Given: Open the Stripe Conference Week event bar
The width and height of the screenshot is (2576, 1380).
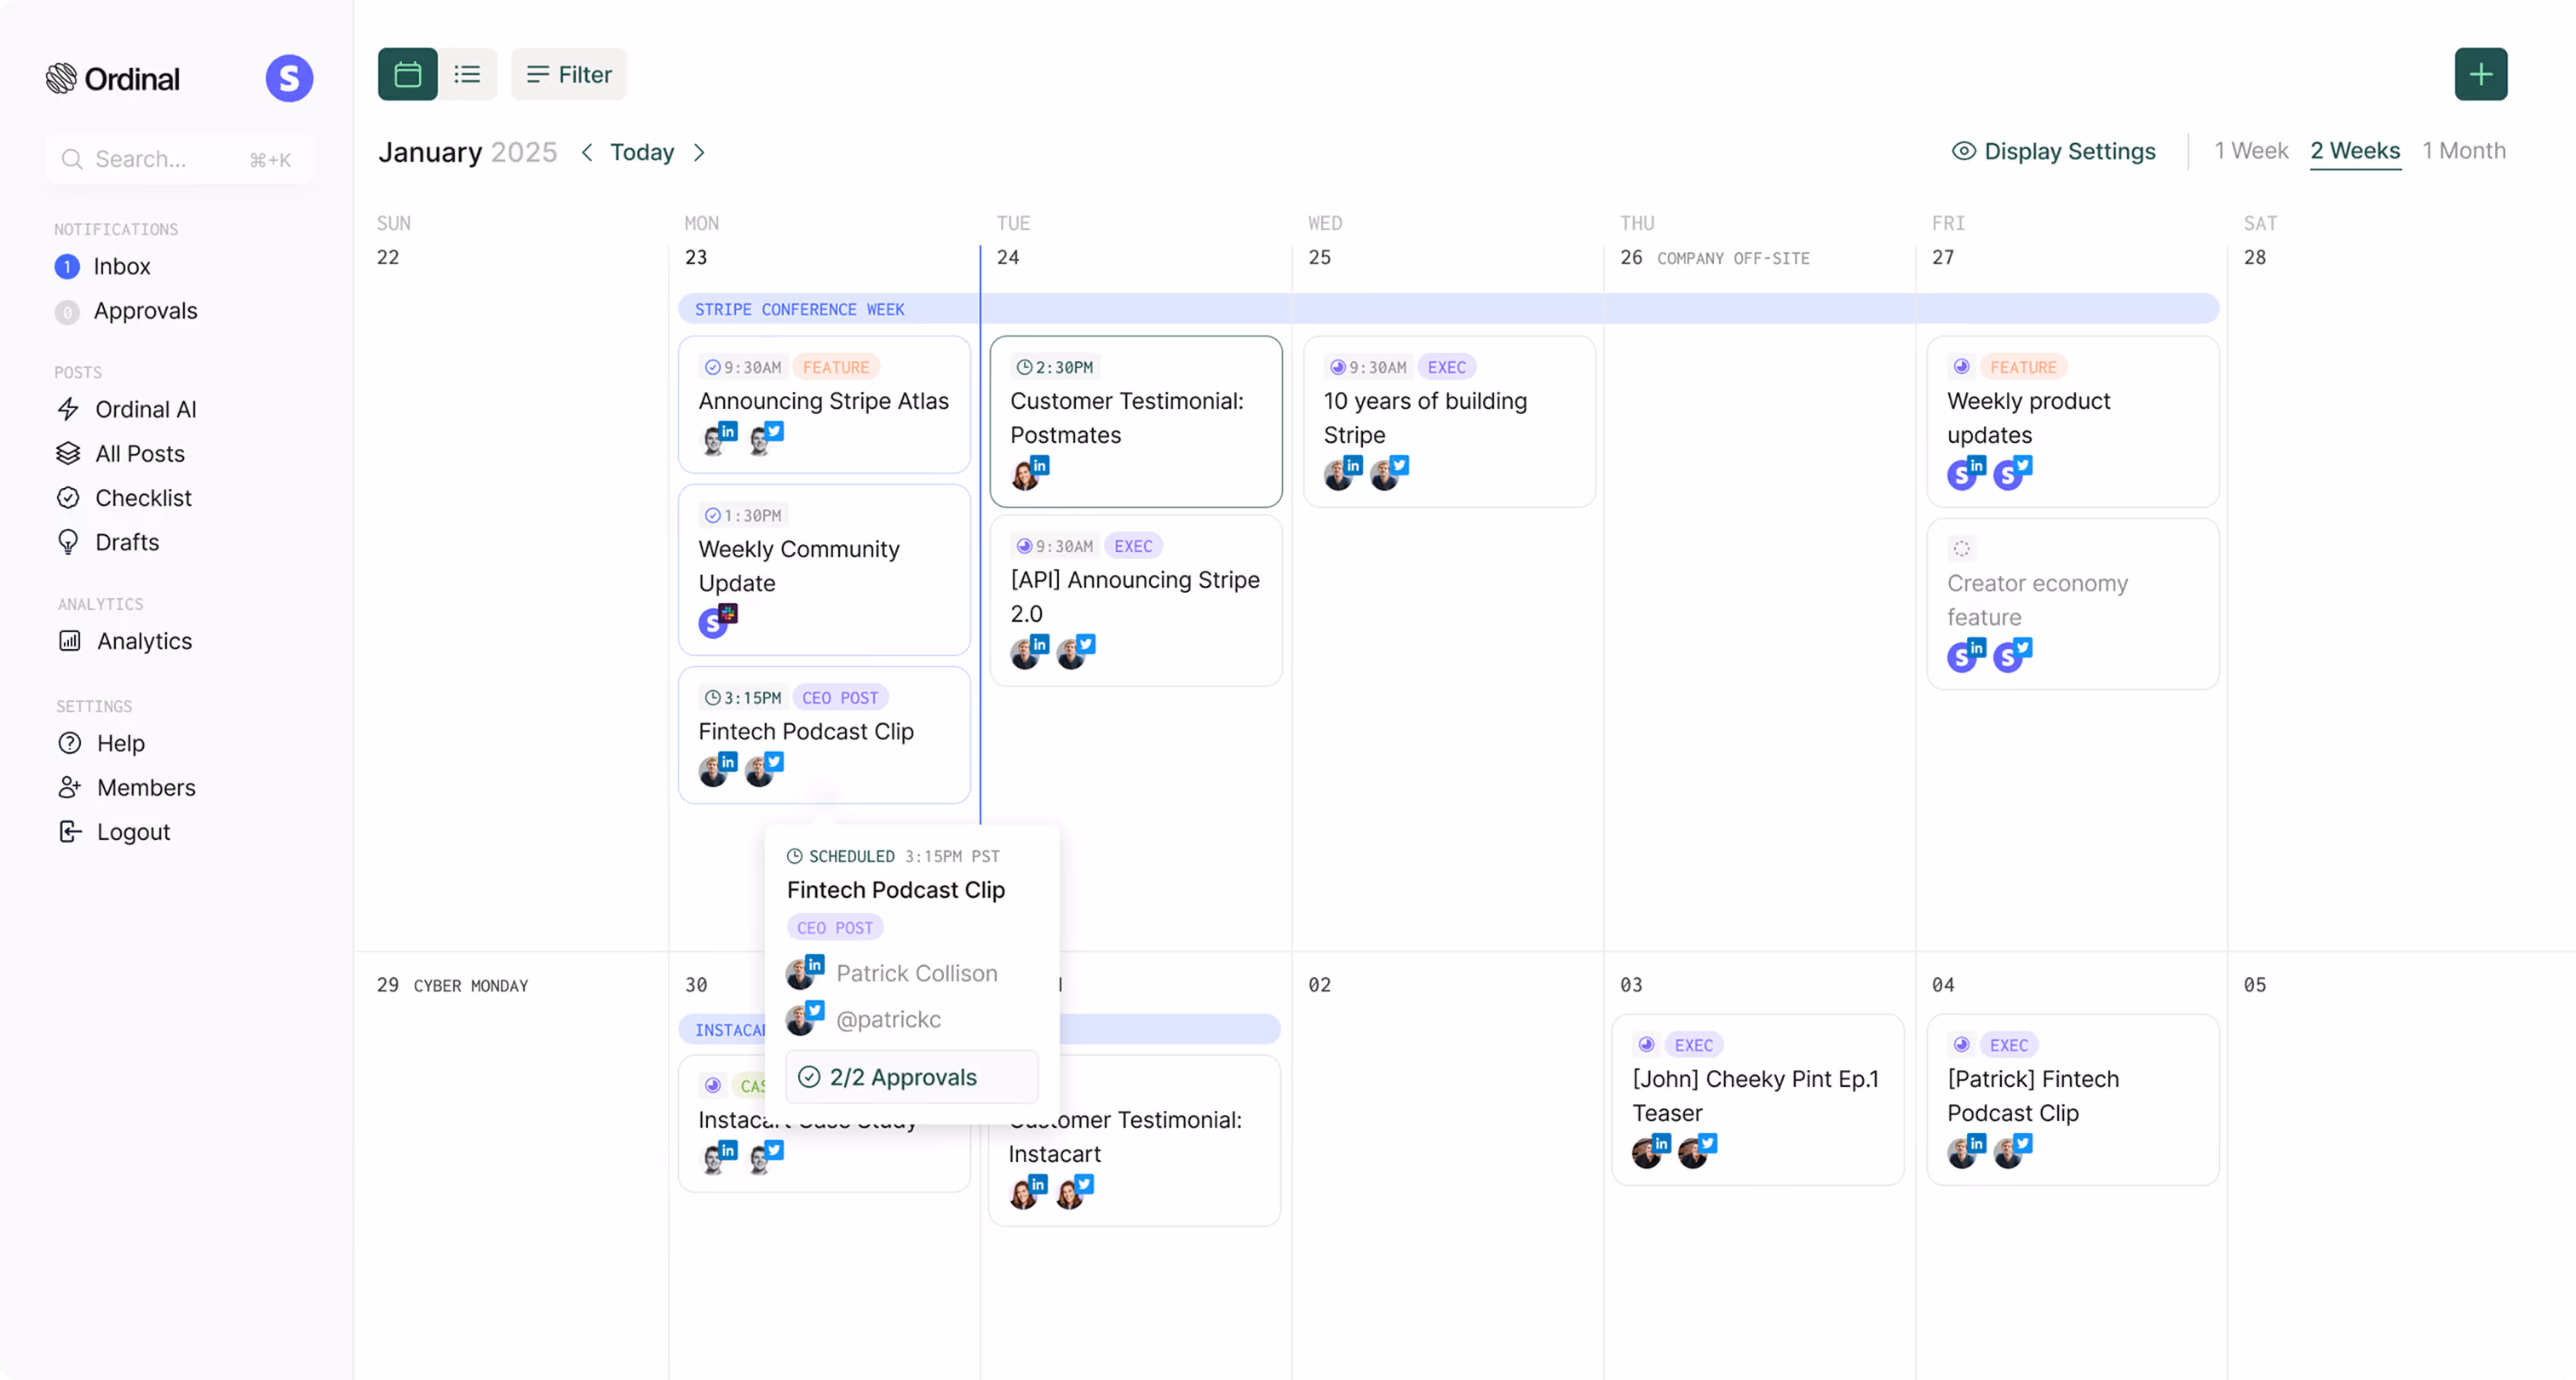Looking at the screenshot, I should pos(1448,309).
